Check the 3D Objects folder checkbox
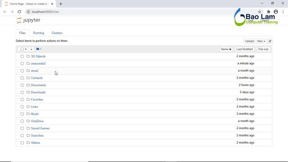 point(22,56)
